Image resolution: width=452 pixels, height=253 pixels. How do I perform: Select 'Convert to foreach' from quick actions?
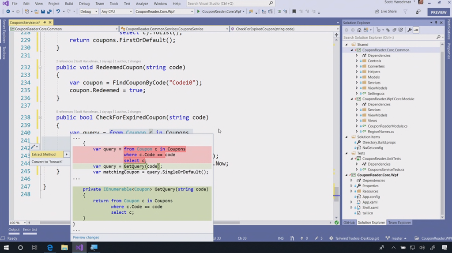(x=47, y=162)
